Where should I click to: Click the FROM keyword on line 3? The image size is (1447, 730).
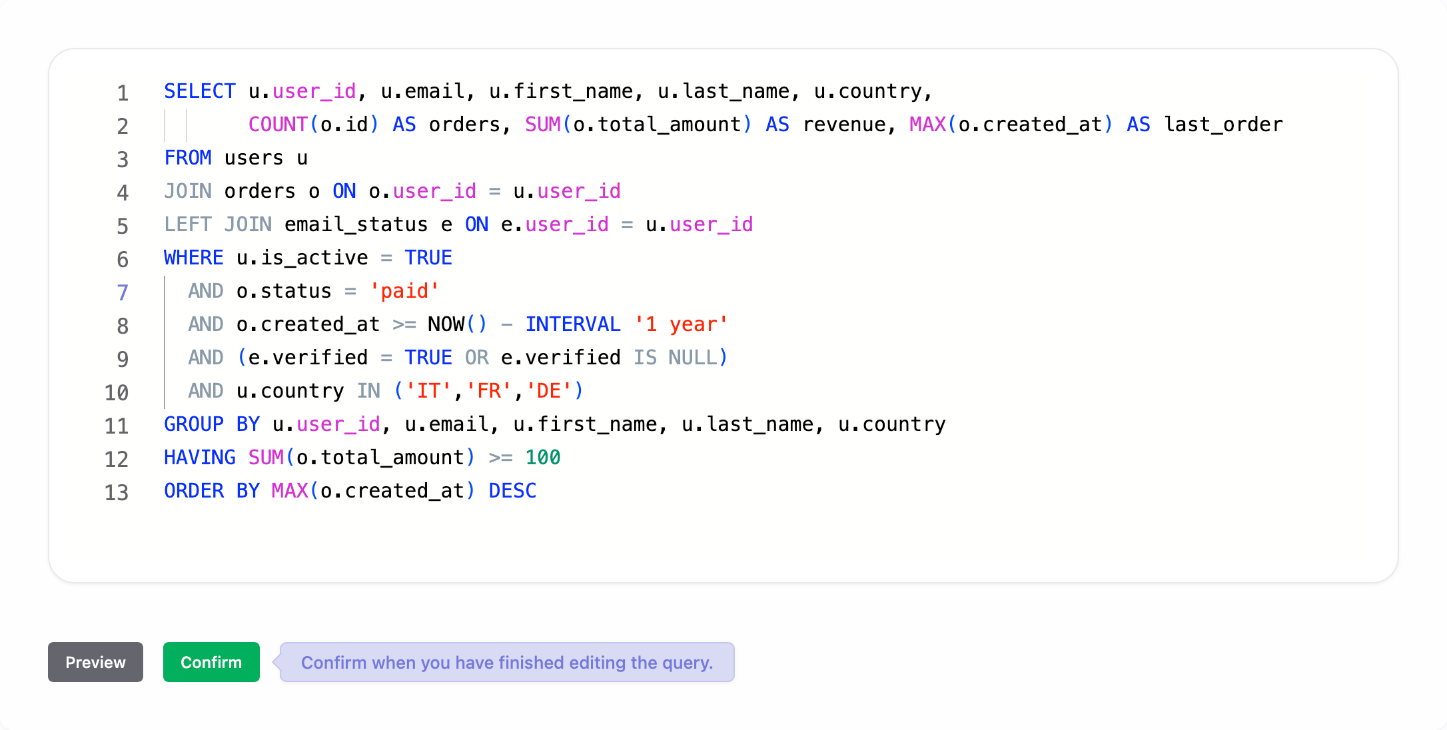[x=188, y=158]
